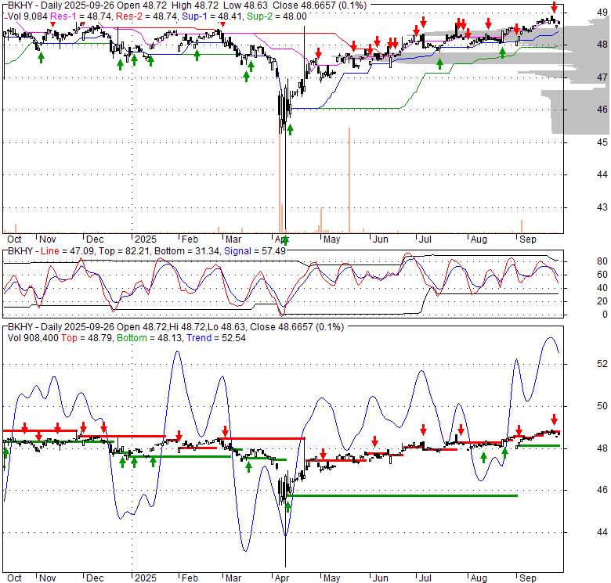Click the 'May' month label on the bottom chart
The height and width of the screenshot is (583, 611).
click(331, 578)
